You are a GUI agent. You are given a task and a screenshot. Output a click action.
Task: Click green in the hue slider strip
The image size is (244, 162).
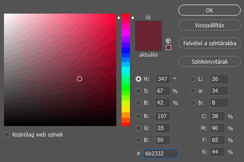click(x=126, y=88)
